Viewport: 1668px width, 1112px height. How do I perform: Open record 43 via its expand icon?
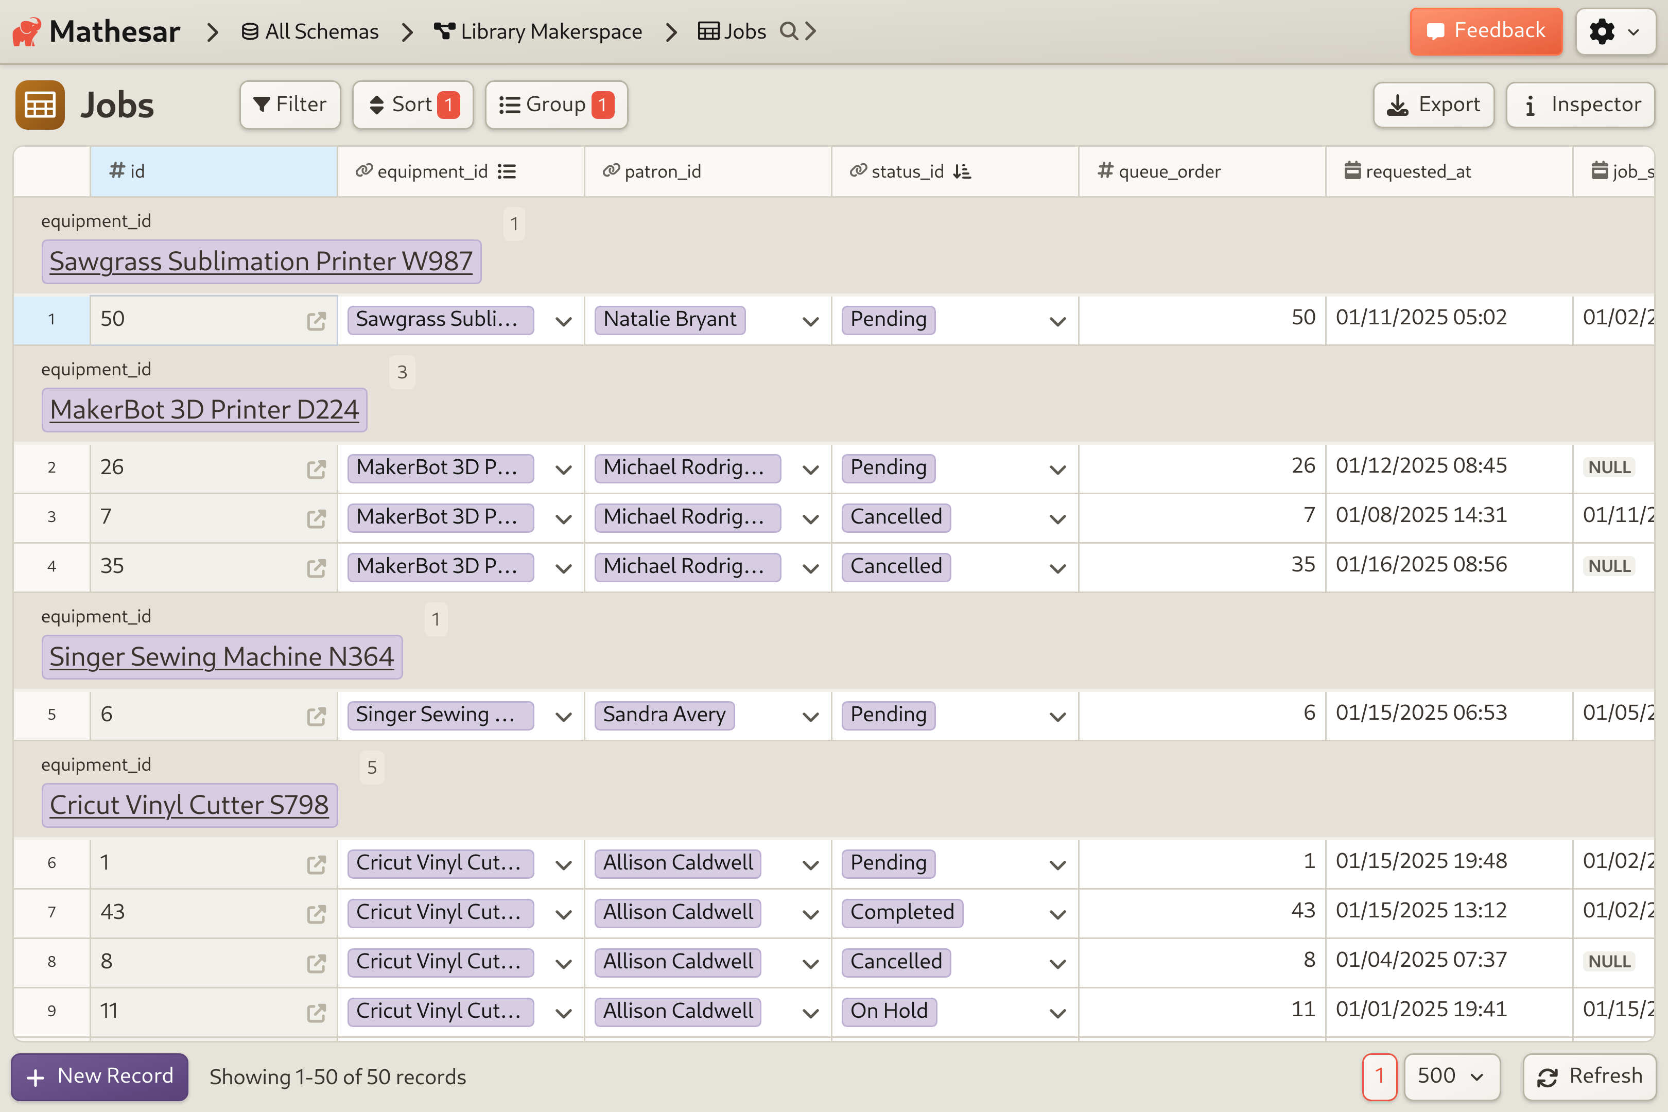click(316, 914)
